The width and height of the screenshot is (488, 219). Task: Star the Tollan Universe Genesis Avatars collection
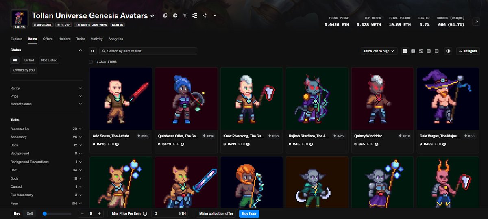tap(152, 16)
